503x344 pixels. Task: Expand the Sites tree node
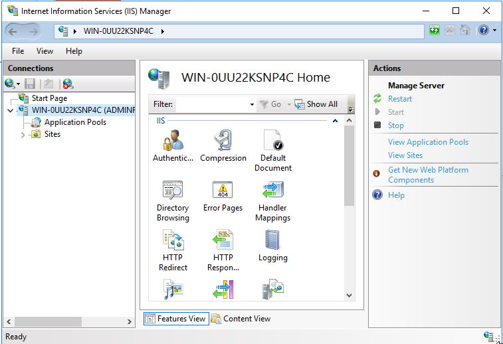[x=23, y=135]
